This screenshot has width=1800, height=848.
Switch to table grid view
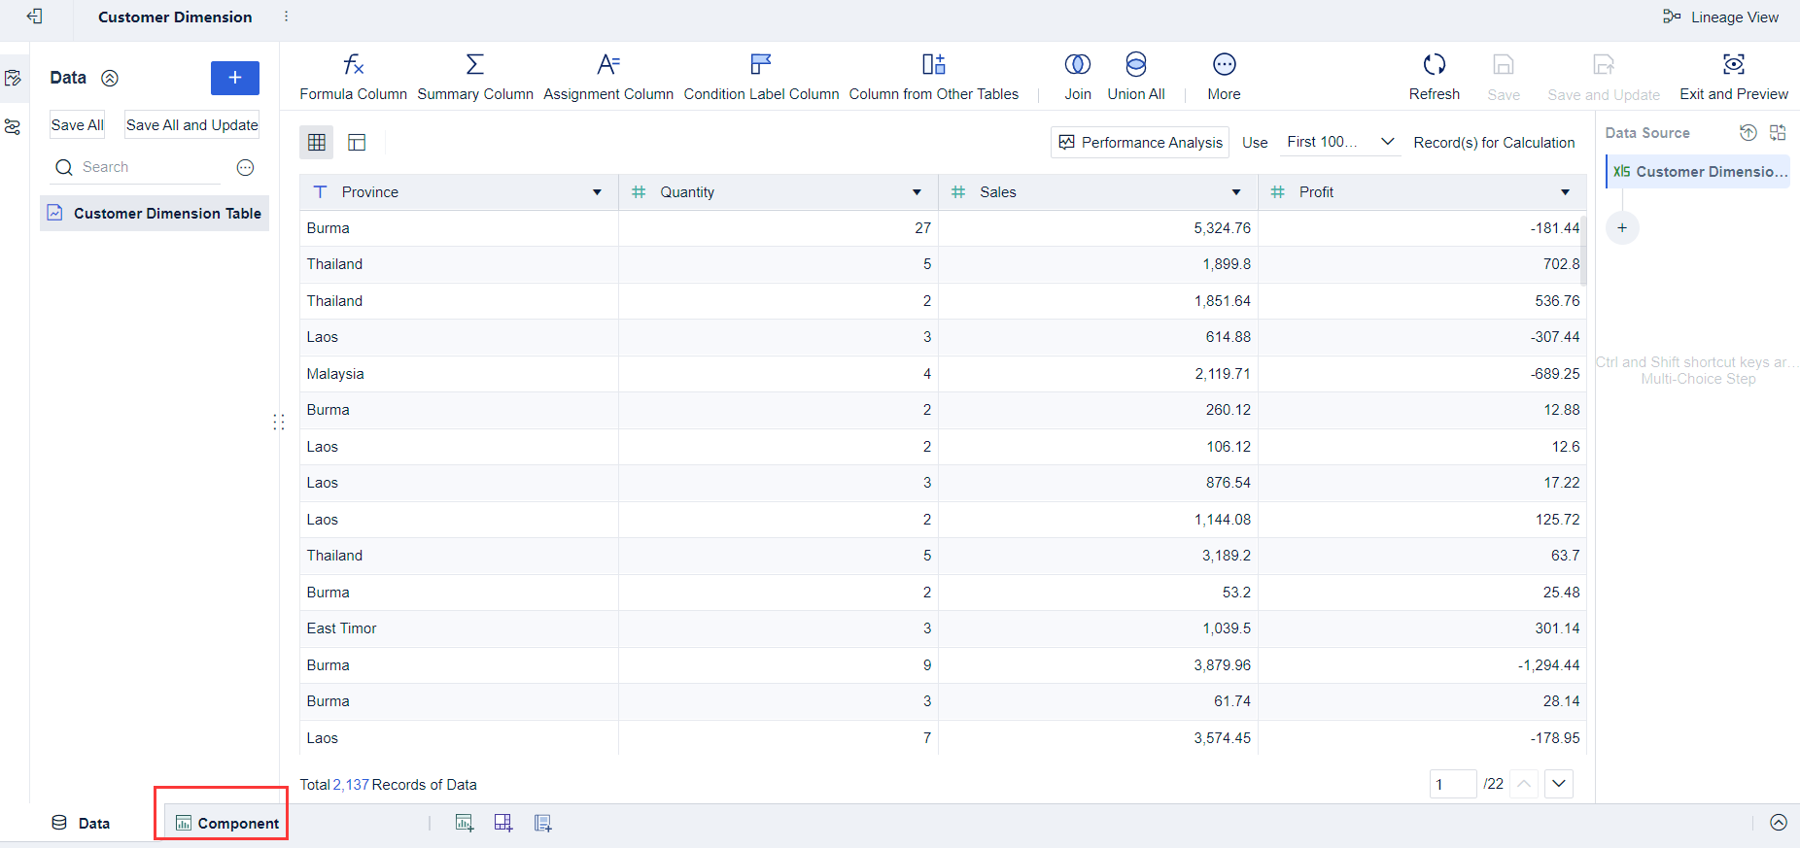(317, 143)
